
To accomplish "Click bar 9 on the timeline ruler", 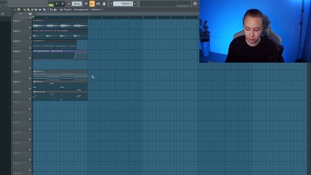I will [x=143, y=17].
